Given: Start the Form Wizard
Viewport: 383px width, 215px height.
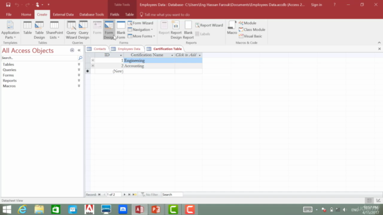Looking at the screenshot, I should [x=141, y=23].
